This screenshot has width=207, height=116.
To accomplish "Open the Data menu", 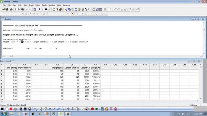I will (x=14, y=5).
